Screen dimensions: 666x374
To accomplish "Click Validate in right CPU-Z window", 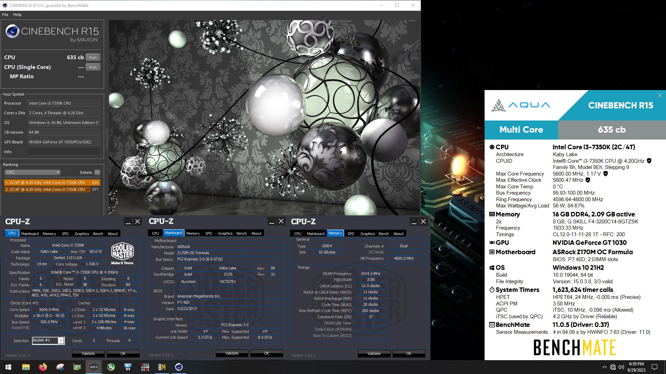I will pos(374,354).
